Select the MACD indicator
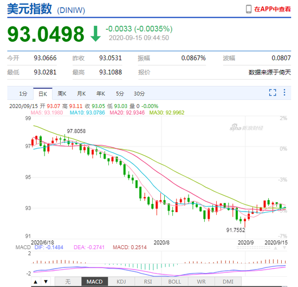The image size is (298, 287). click(x=95, y=282)
